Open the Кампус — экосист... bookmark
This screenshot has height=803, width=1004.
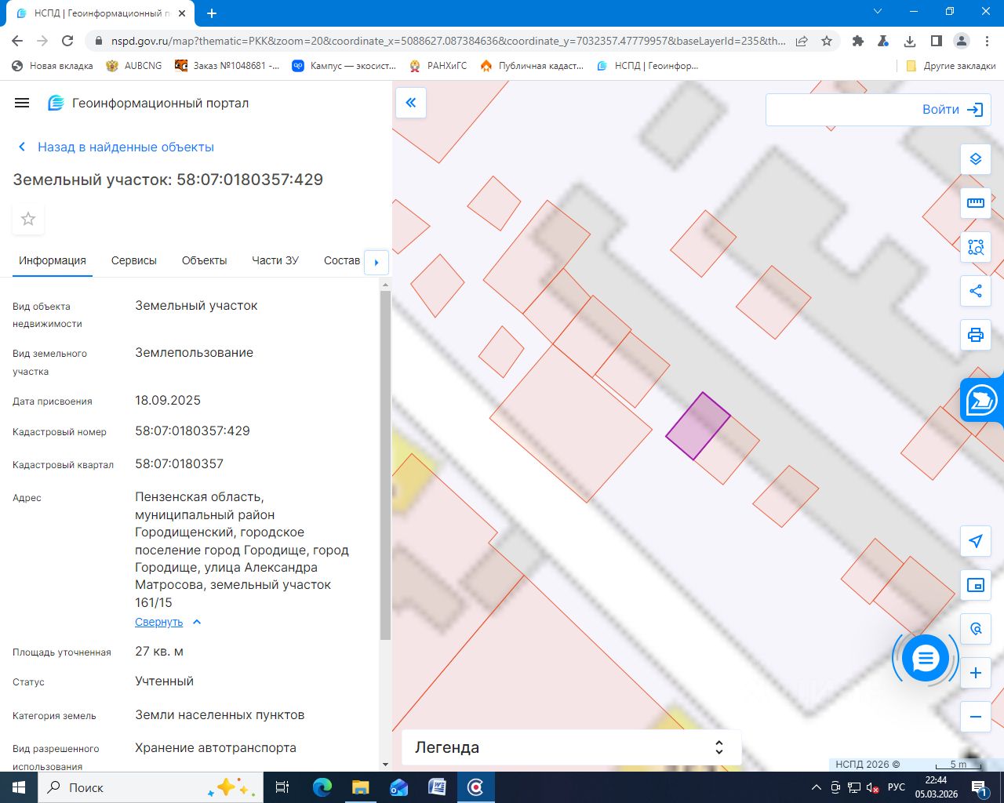(344, 66)
